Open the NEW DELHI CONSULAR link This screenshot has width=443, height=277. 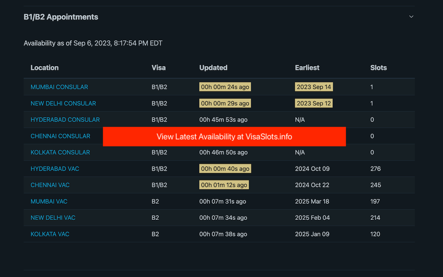click(x=63, y=103)
